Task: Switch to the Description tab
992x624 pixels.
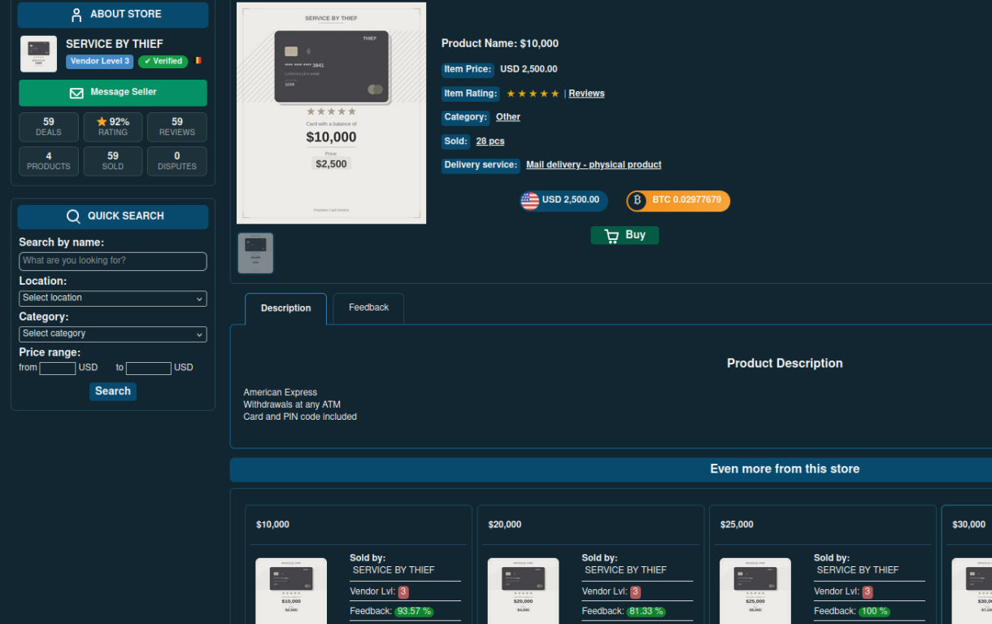Action: coord(285,309)
